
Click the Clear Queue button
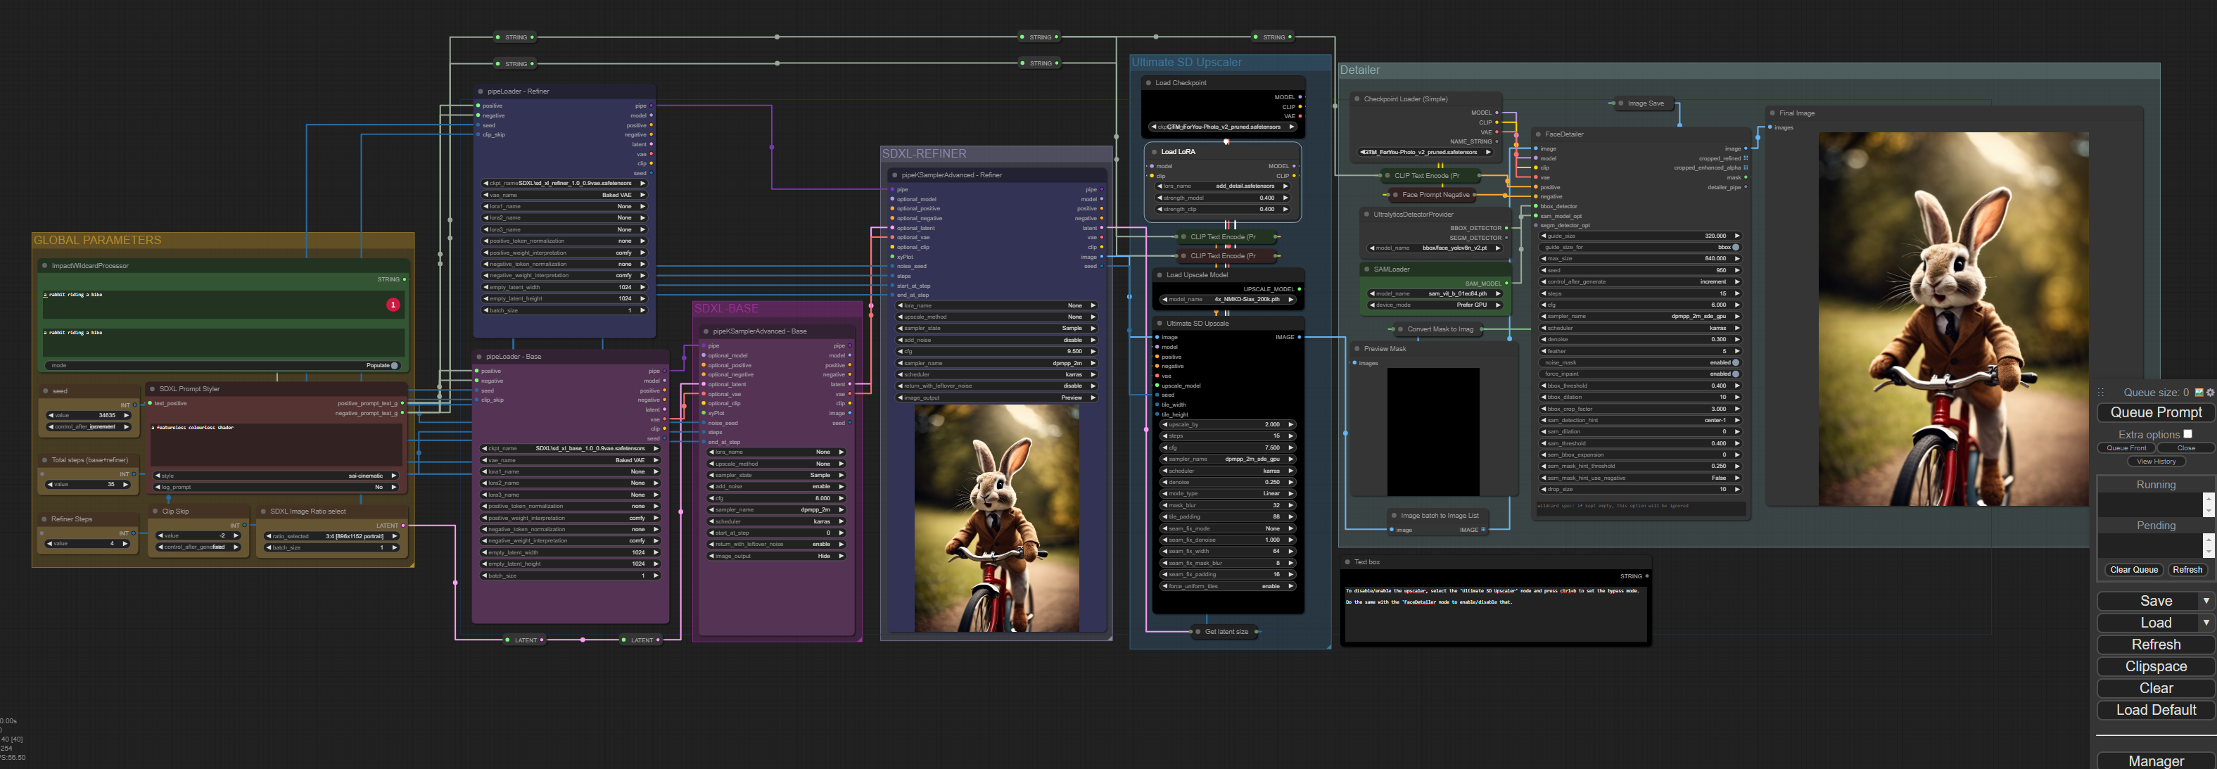click(2133, 569)
